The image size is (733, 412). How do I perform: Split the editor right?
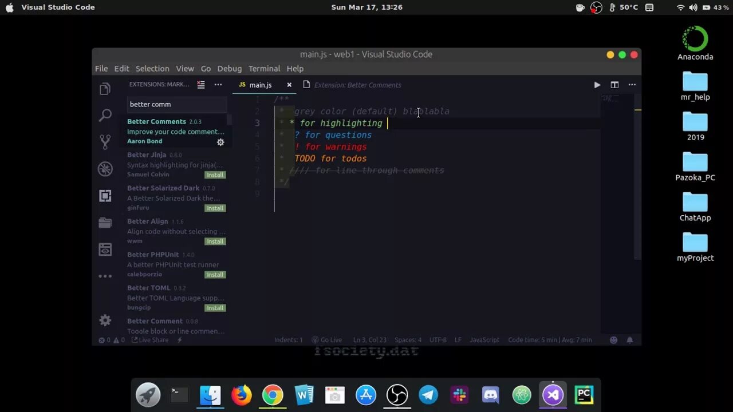[614, 85]
